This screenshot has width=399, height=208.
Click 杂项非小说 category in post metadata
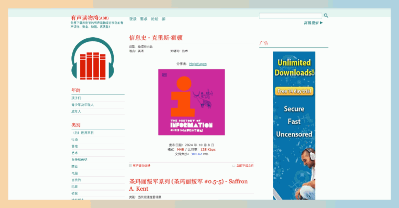click(x=145, y=47)
